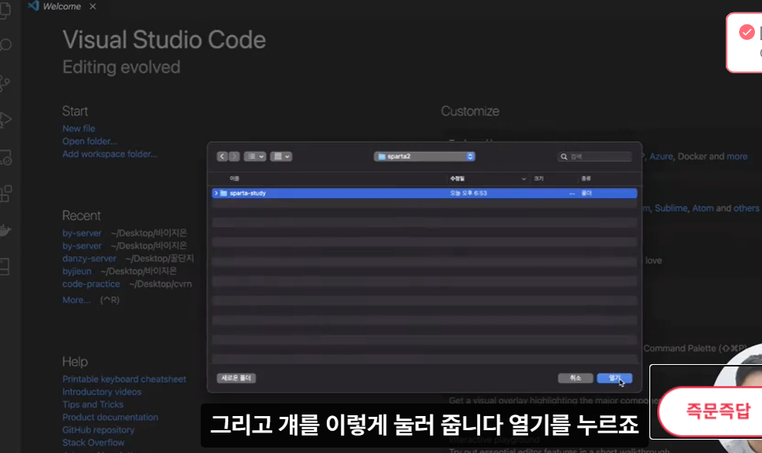Click the 취소 cancel button
The image size is (762, 453).
click(575, 377)
